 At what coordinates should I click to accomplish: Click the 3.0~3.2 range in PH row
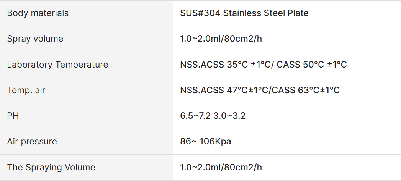point(229,116)
